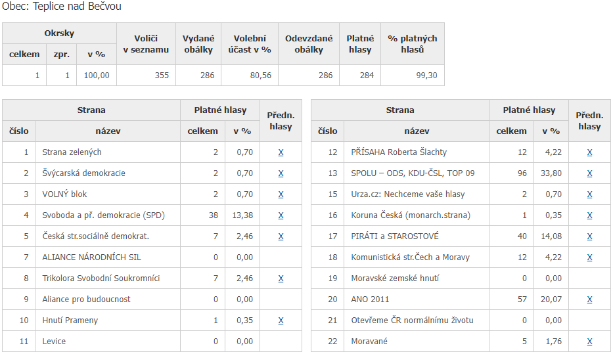The height and width of the screenshot is (354, 613).
Task: Open X link for Hnutí Prameny
Action: pos(281,321)
